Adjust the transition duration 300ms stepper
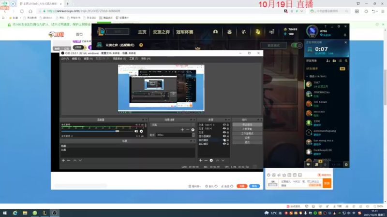Viewport: 387px width, 217px height. pyautogui.click(x=193, y=135)
